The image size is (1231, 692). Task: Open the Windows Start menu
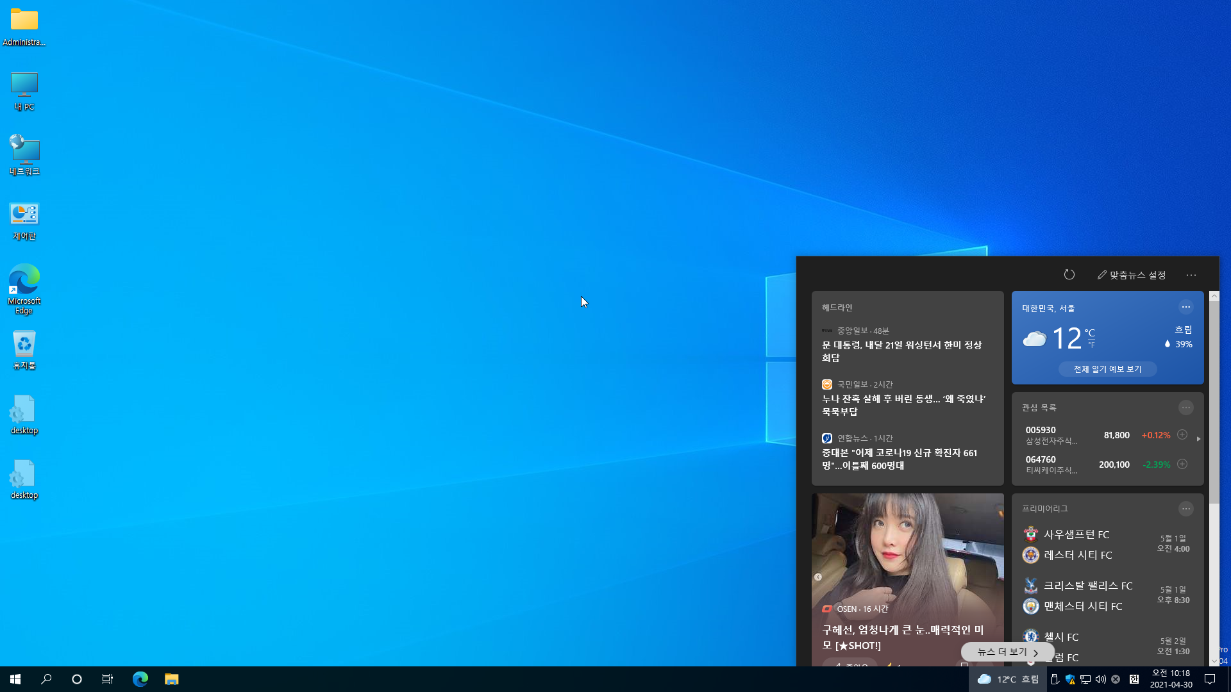[15, 679]
